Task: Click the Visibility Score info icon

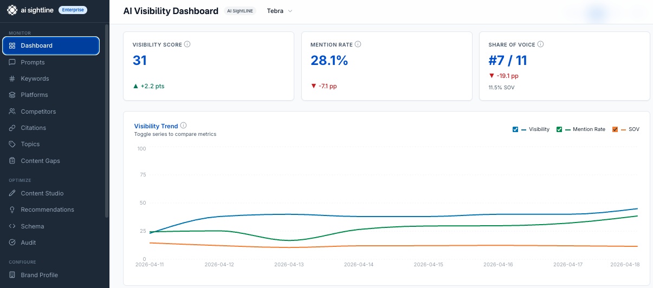Action: pos(188,44)
